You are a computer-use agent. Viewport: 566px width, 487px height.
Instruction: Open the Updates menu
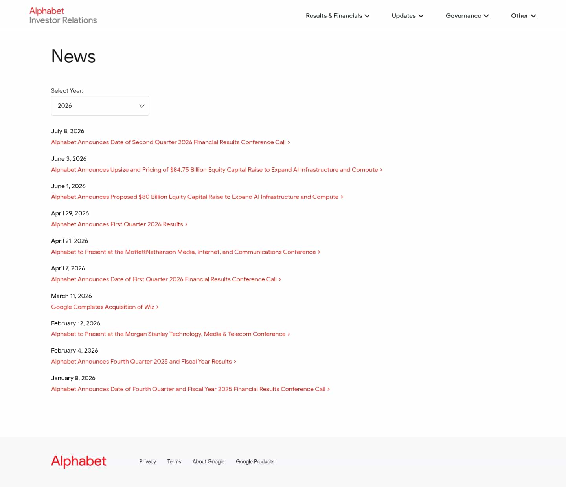pos(408,16)
